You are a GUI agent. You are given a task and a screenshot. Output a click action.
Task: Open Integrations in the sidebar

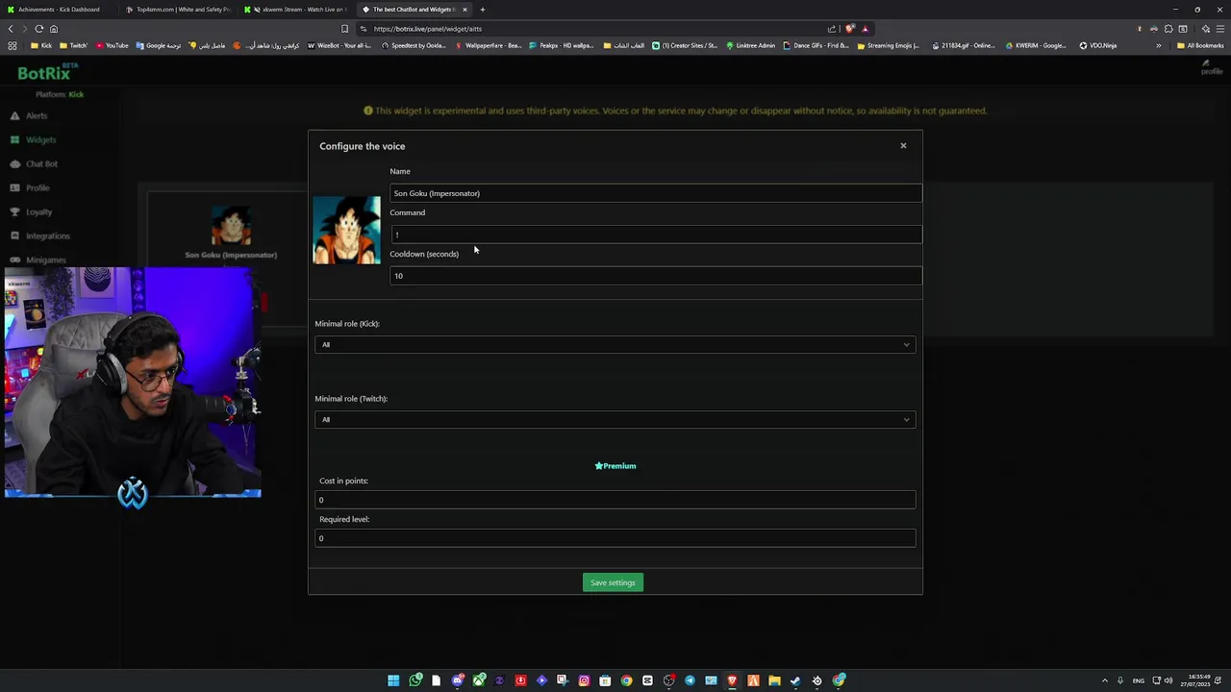coord(47,236)
